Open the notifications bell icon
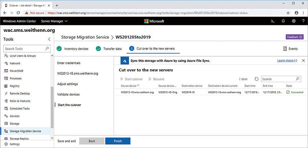The height and width of the screenshot is (148, 308). [x=283, y=21]
